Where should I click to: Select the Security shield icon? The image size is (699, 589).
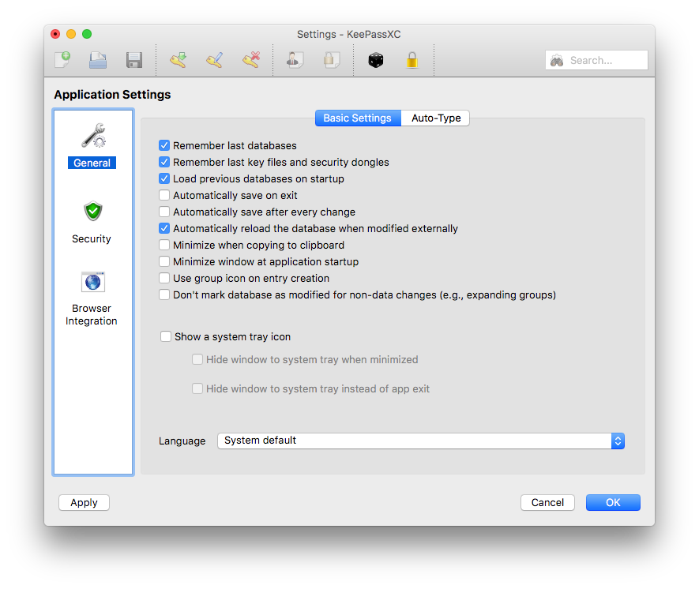(x=92, y=211)
